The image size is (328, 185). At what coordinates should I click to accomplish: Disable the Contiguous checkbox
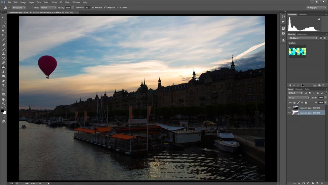pos(105,8)
